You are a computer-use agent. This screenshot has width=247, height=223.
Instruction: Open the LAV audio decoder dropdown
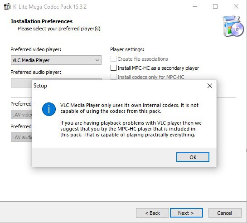(21, 137)
